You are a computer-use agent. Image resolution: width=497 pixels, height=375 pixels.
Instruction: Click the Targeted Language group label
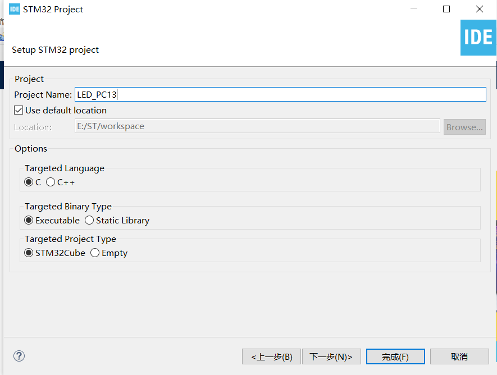(x=65, y=168)
